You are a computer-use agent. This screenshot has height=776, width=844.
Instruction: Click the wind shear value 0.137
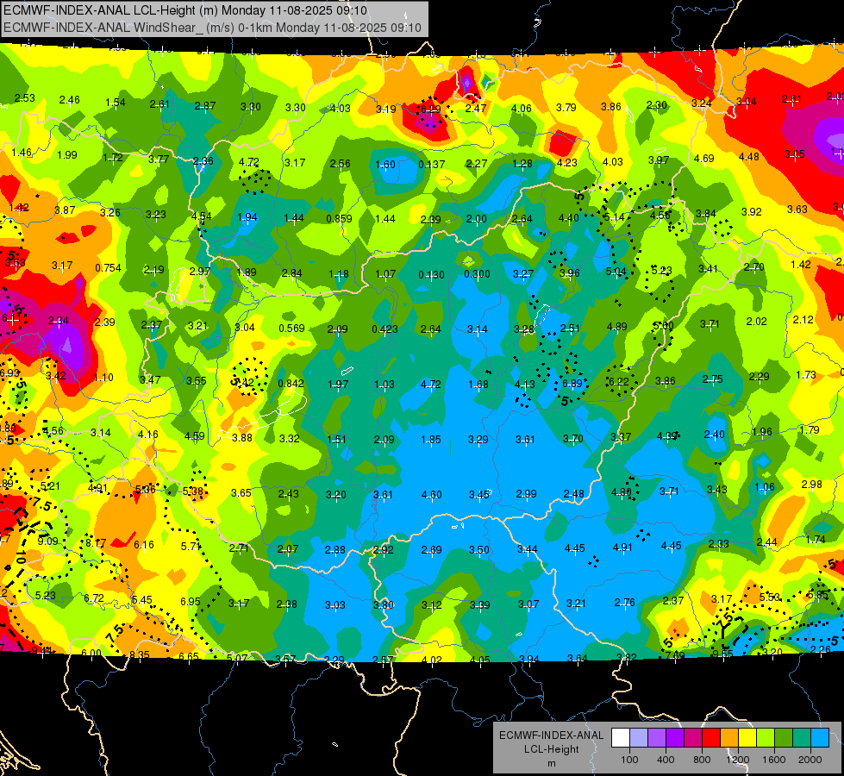tap(432, 164)
